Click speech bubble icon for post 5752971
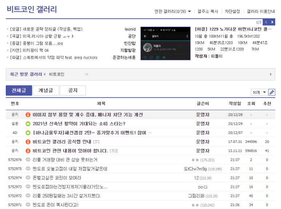Image resolution: width=281 pixels, height=209 pixels. (28, 205)
